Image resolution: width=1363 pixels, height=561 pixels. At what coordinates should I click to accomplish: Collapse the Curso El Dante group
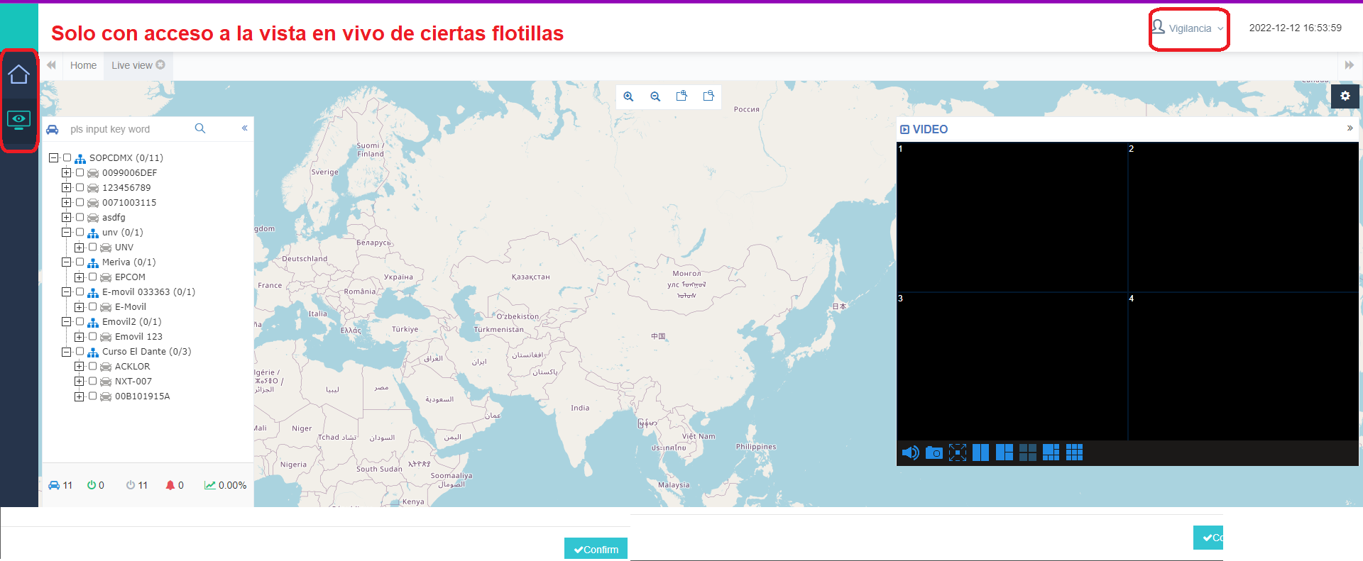[66, 352]
